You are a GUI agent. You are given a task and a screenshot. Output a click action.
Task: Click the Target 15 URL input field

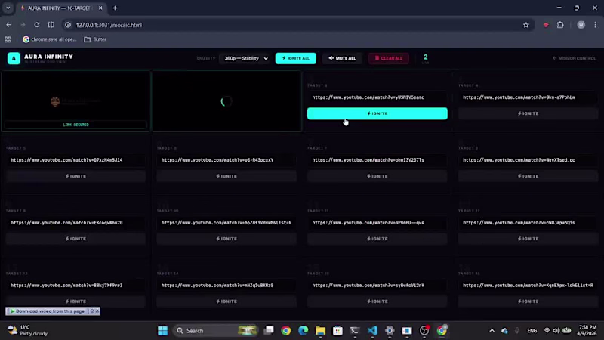point(377,286)
